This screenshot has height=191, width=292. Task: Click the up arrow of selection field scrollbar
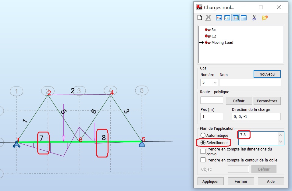(280, 135)
